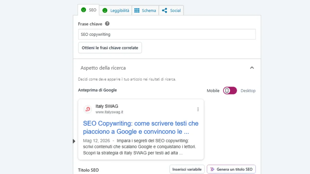Screen dimensions: 310x174
Task: Click the Inserisci variabile button
Action: pyautogui.click(x=187, y=169)
